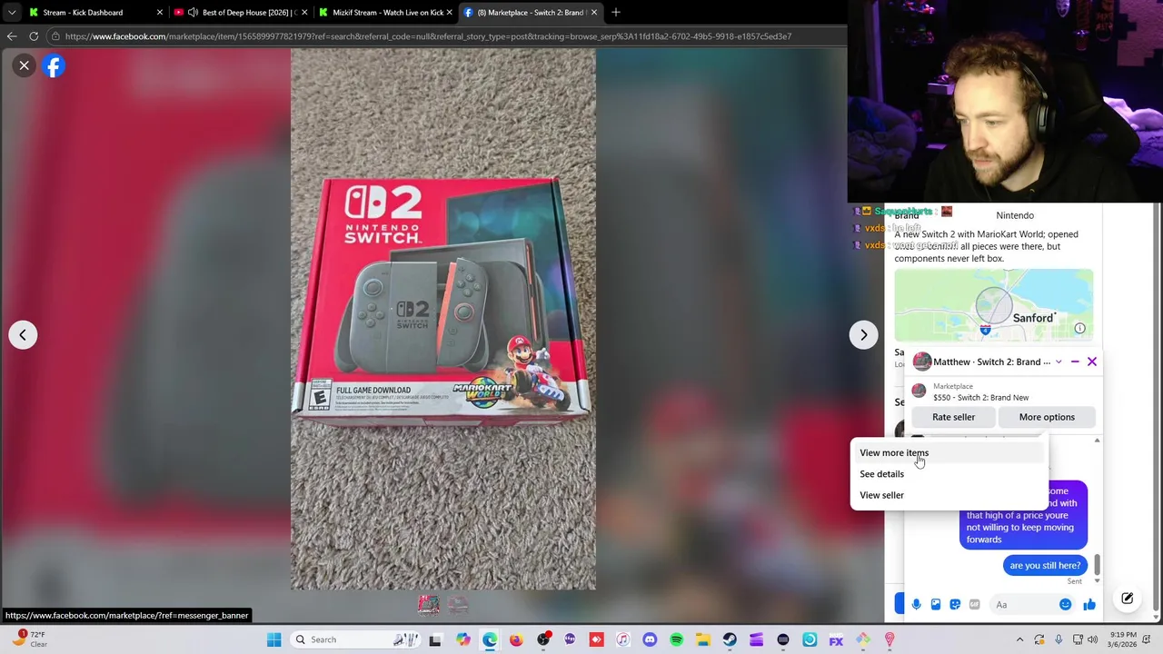Show the previous listing photo
The width and height of the screenshot is (1163, 654).
pyautogui.click(x=23, y=334)
